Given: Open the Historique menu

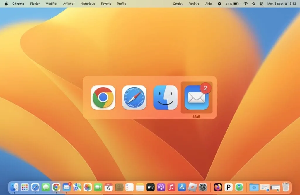Looking at the screenshot, I should (x=87, y=4).
